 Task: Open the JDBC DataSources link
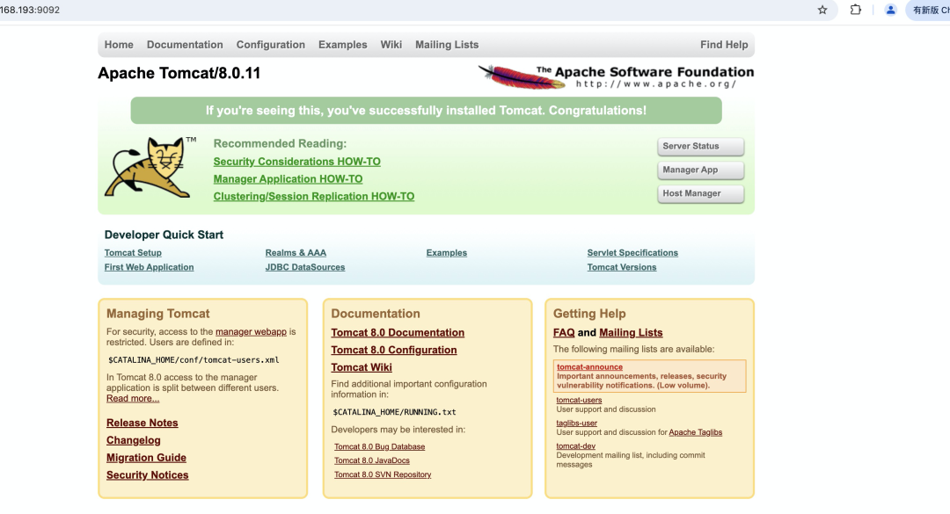pos(304,268)
